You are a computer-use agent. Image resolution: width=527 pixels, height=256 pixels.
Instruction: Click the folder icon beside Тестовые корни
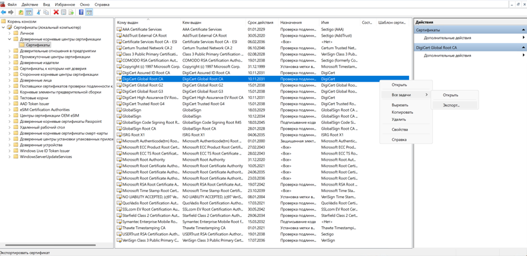click(16, 98)
